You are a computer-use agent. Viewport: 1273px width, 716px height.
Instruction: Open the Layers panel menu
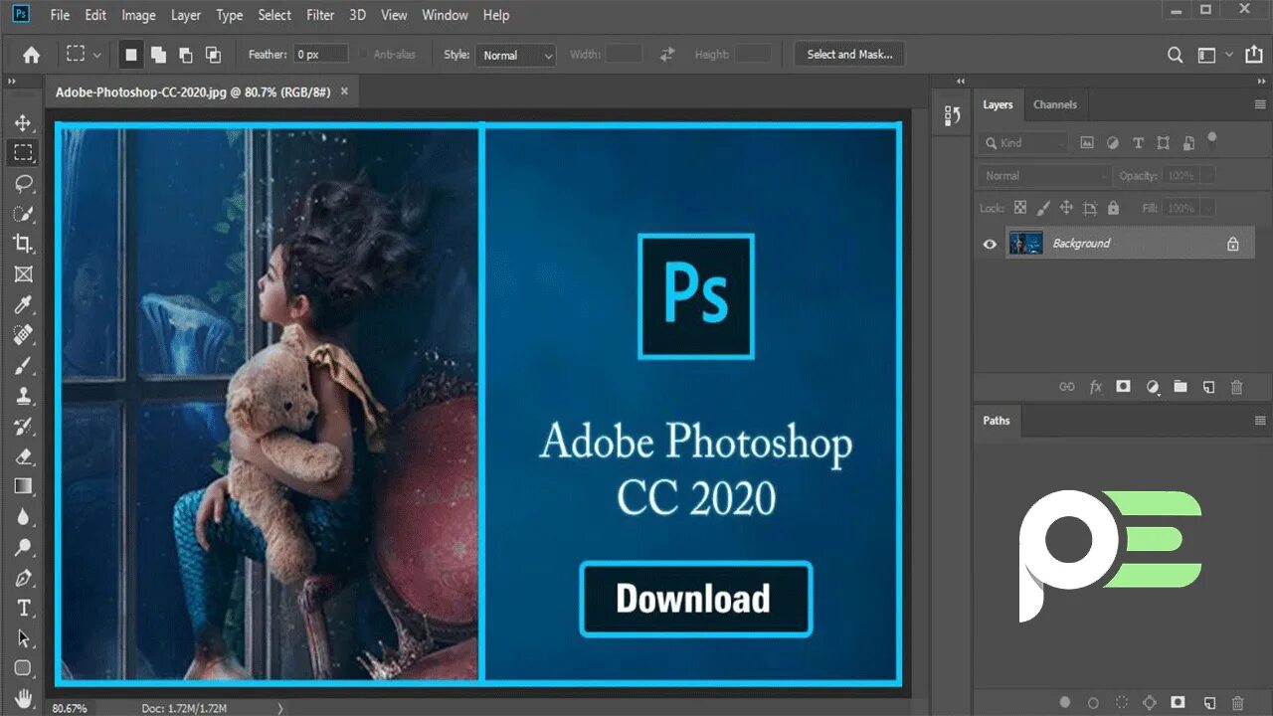coord(1261,104)
